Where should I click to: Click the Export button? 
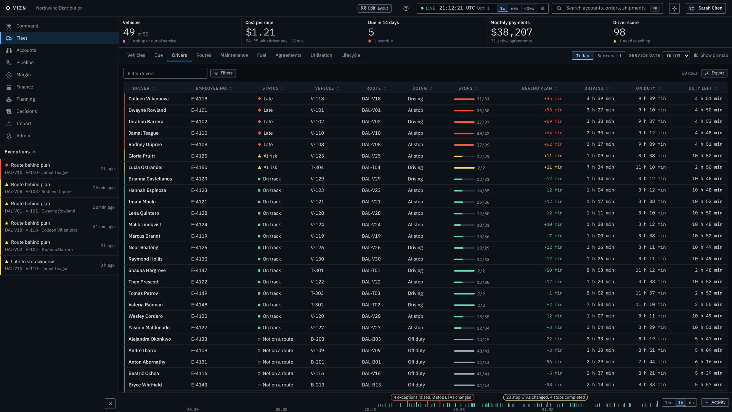coord(714,73)
